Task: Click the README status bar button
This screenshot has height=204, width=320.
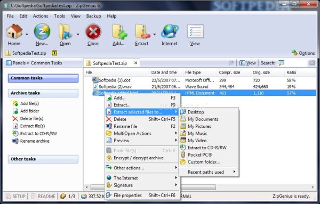Action: [x=43, y=196]
